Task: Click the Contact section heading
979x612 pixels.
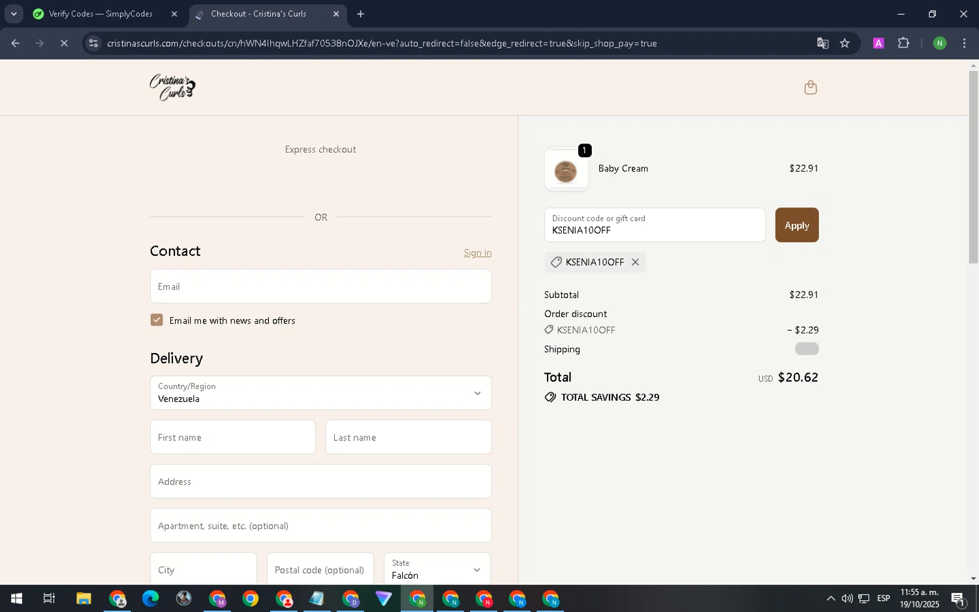Action: point(175,251)
